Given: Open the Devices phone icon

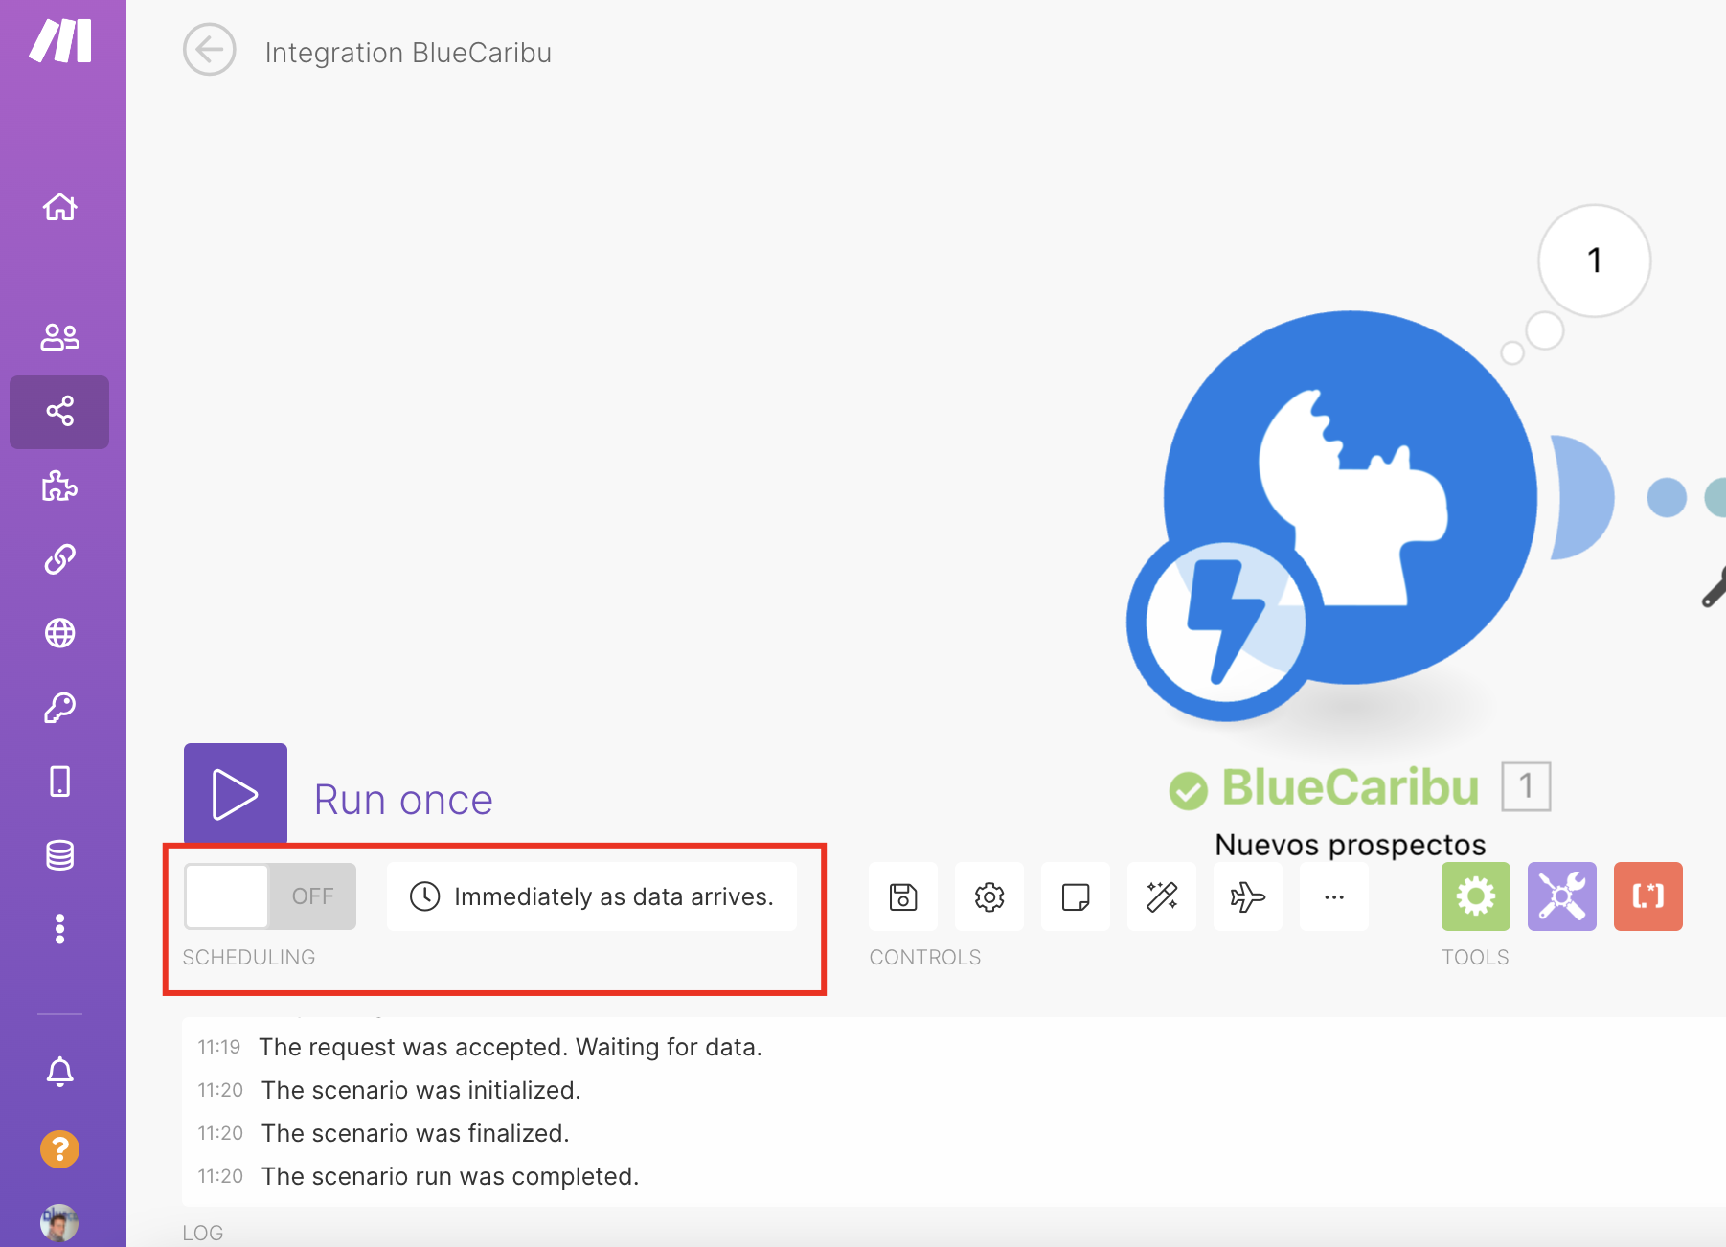Looking at the screenshot, I should pyautogui.click(x=59, y=782).
